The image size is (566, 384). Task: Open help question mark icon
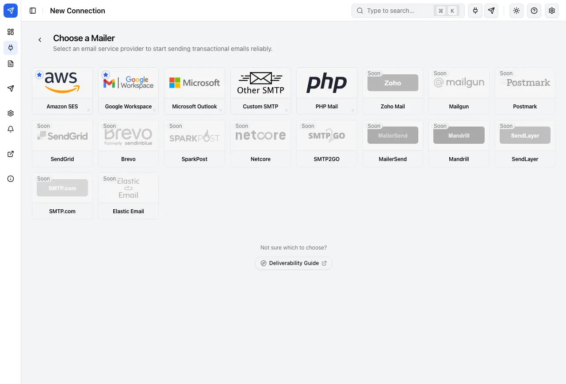tap(534, 11)
